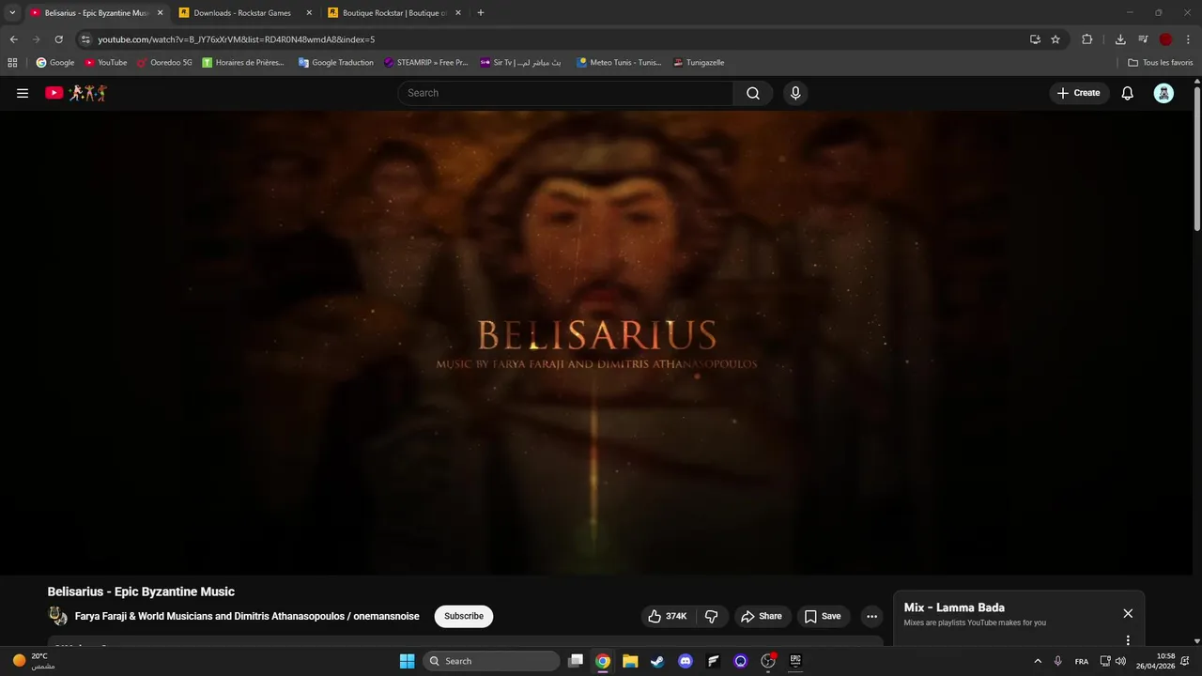Viewport: 1202px width, 676px height.
Task: Open Ooredoo 5G bookmark
Action: click(x=164, y=63)
